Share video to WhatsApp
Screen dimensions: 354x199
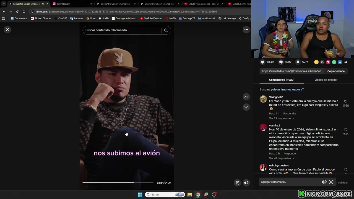point(334,62)
